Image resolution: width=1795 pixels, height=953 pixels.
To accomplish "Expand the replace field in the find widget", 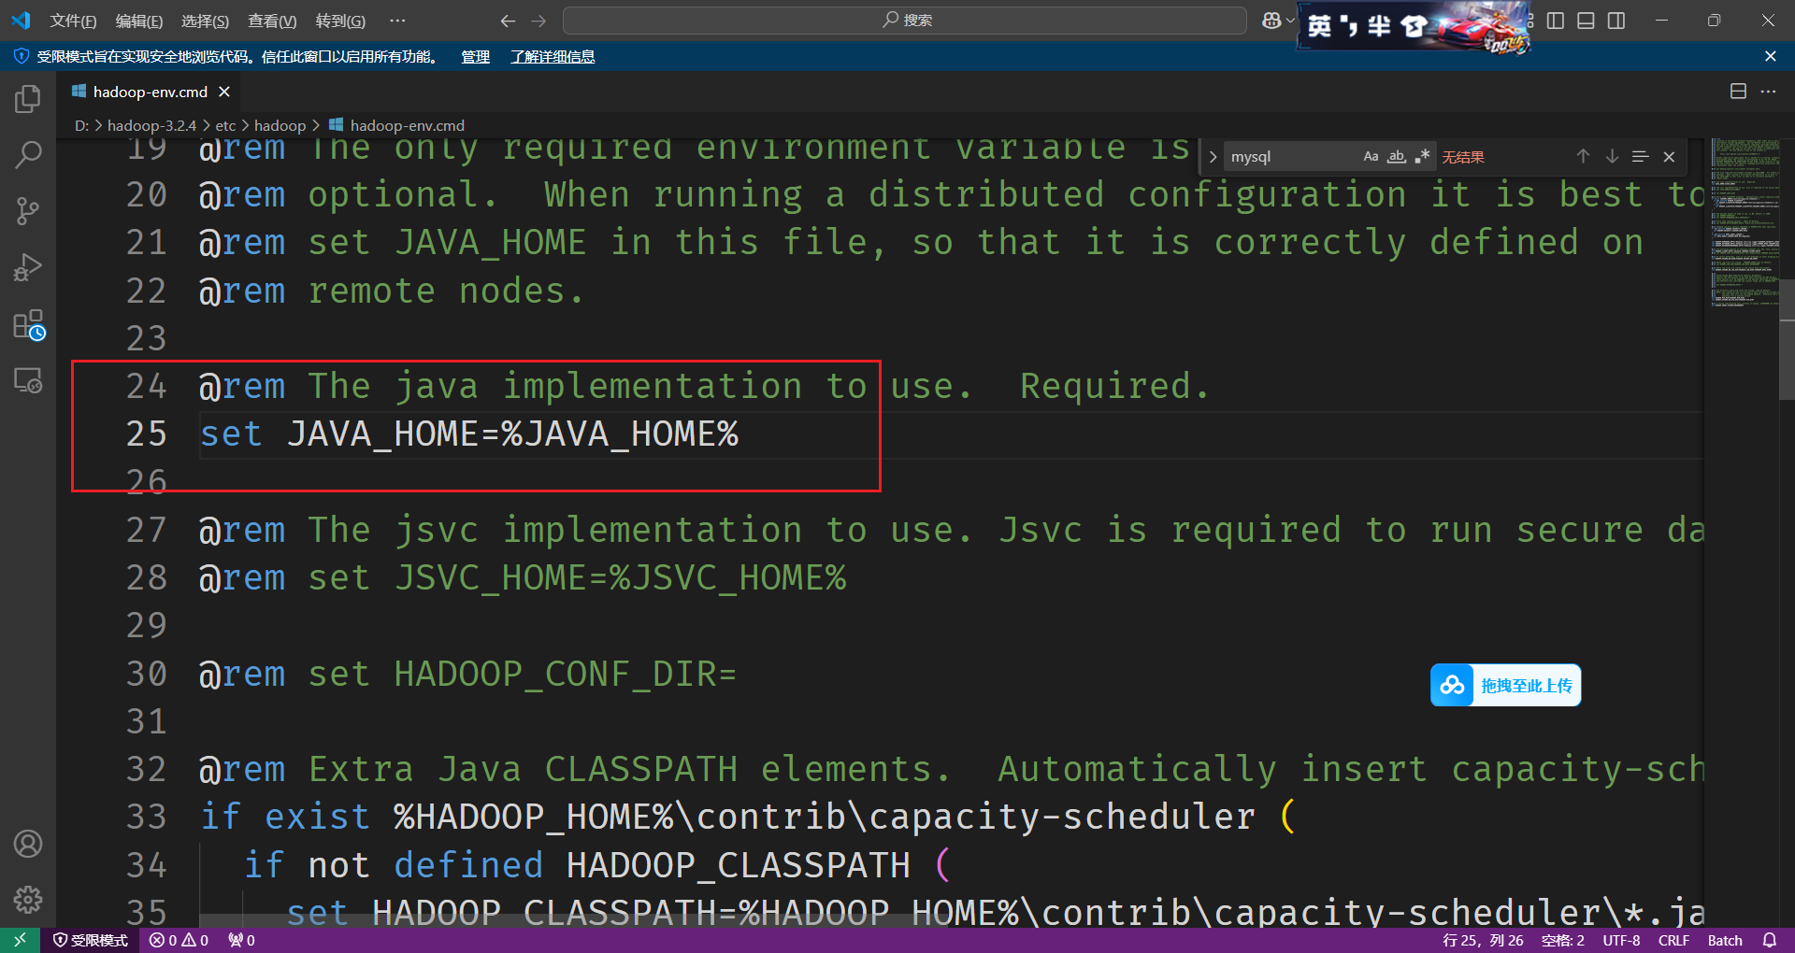I will pyautogui.click(x=1213, y=156).
